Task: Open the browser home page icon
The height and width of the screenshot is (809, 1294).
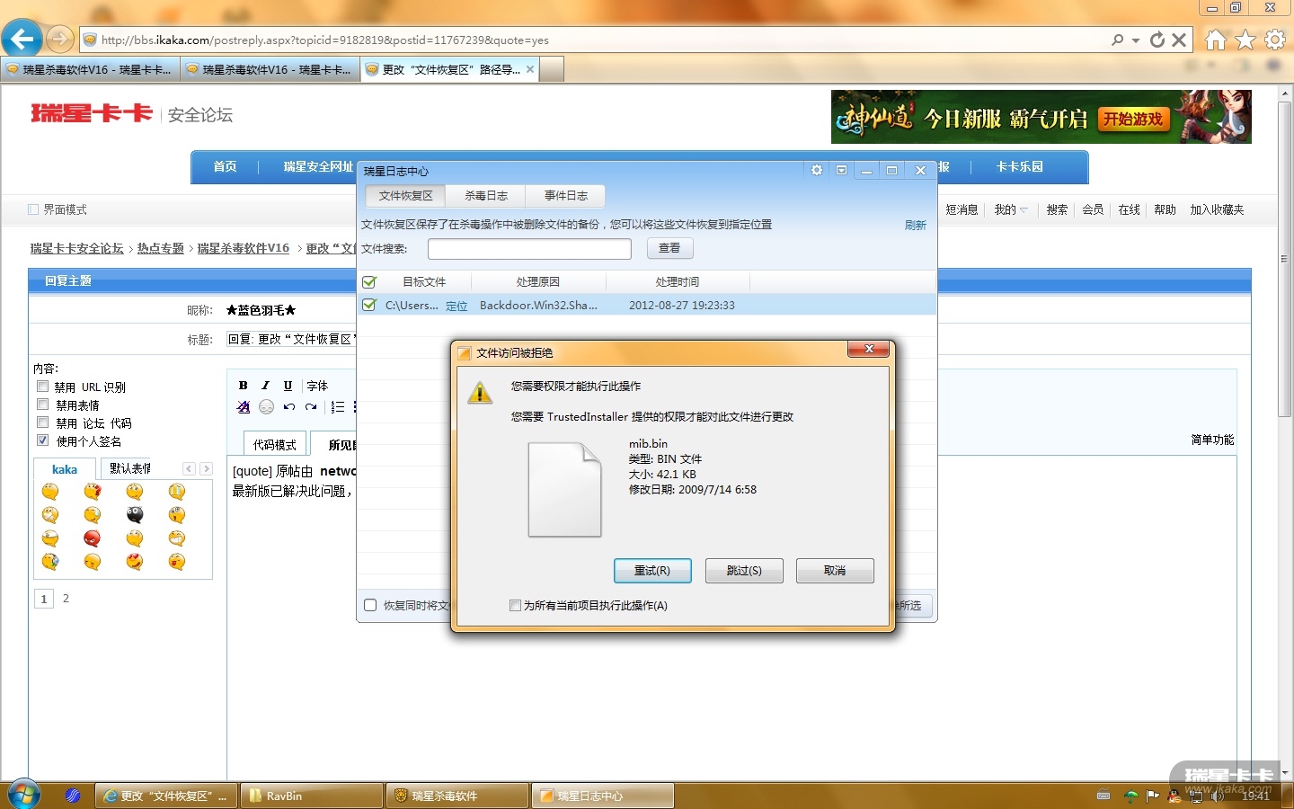Action: coord(1215,40)
